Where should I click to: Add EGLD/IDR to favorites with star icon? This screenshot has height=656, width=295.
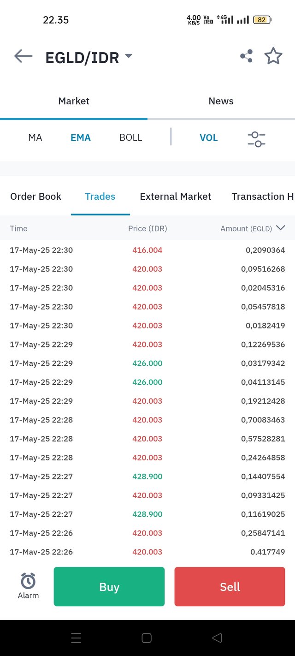273,56
